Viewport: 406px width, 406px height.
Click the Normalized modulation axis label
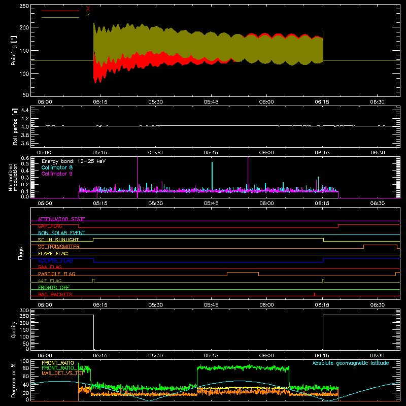click(x=13, y=177)
